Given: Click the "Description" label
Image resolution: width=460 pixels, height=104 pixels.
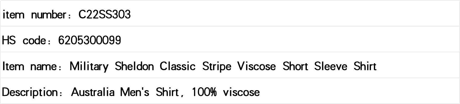Looking at the screenshot, I should (x=30, y=92).
